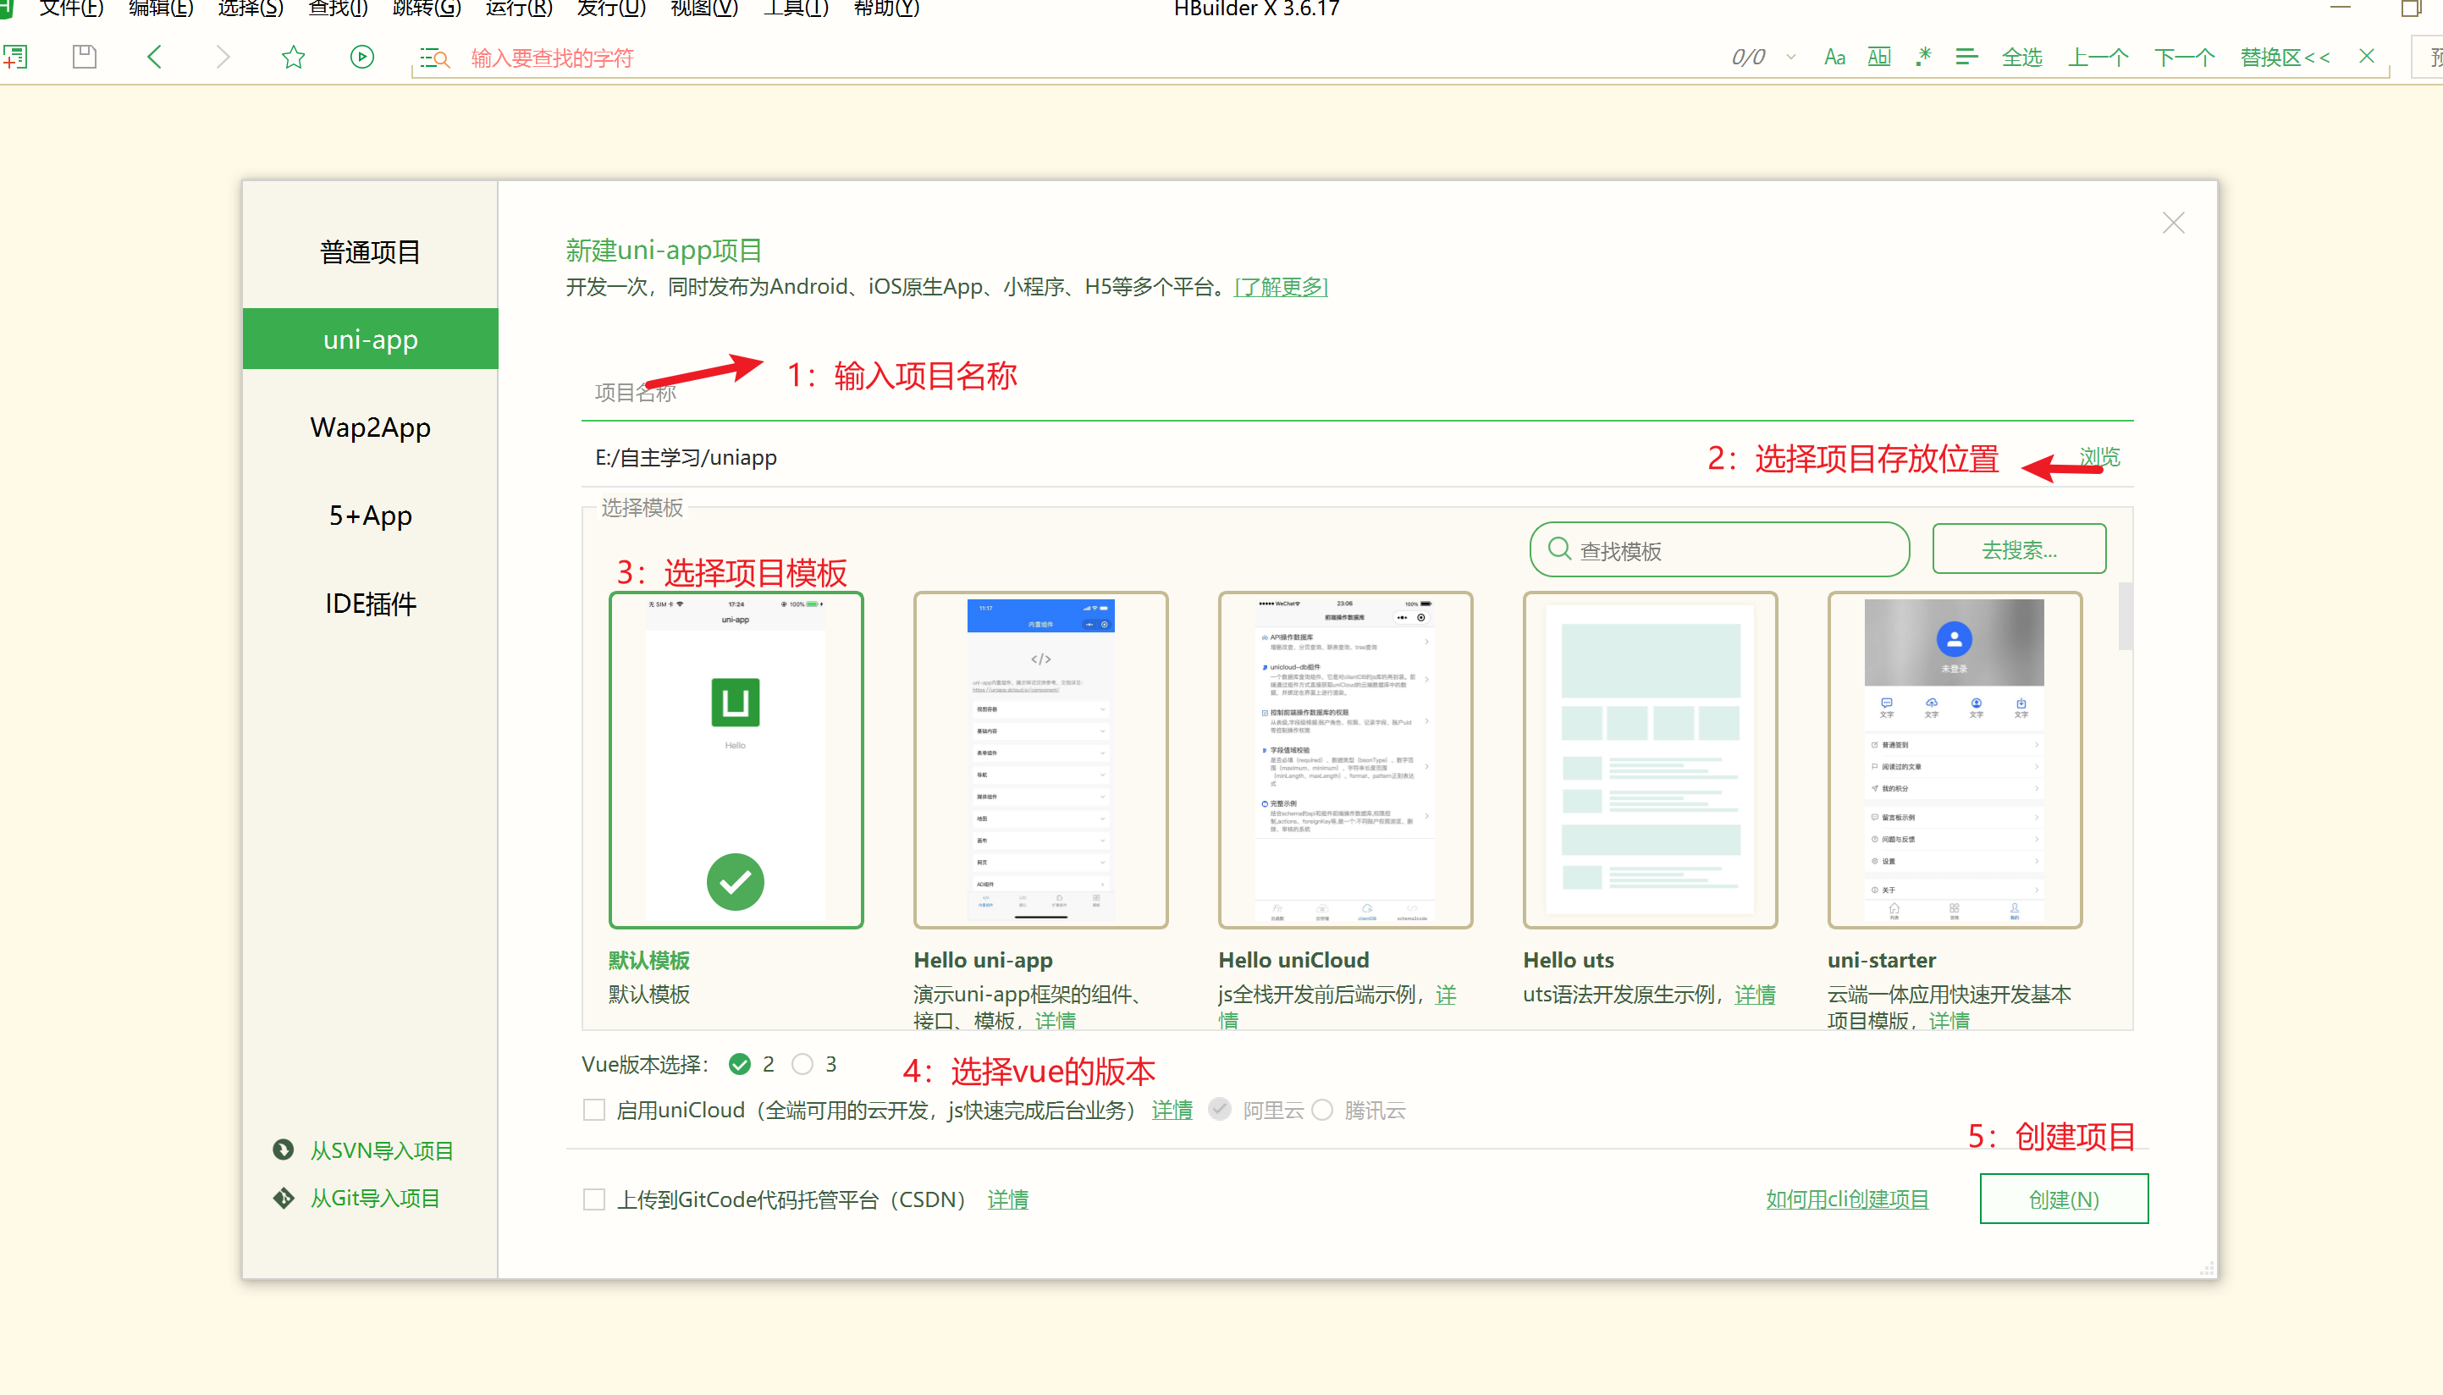Expand search results count dropdown arrow

[1790, 58]
